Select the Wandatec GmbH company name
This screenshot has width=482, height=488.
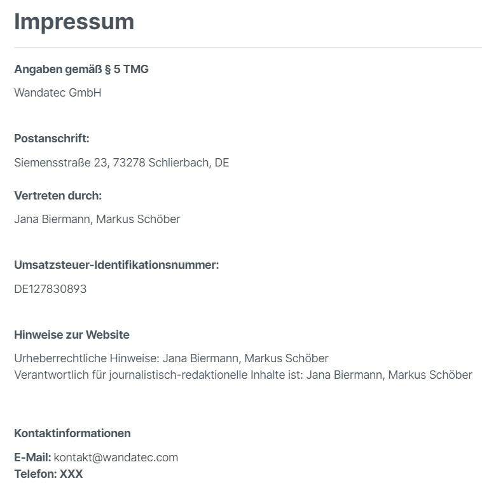pos(58,93)
